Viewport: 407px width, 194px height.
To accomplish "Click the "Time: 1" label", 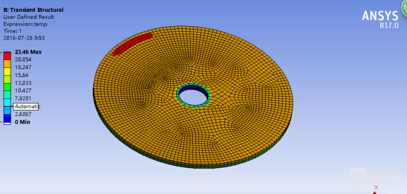I will [12, 31].
